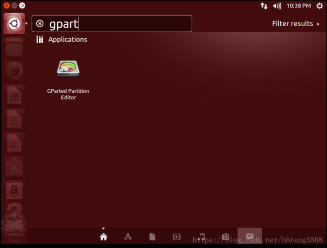This screenshot has height=248, width=327.
Task: Switch to Video lens icon
Action: [177, 237]
